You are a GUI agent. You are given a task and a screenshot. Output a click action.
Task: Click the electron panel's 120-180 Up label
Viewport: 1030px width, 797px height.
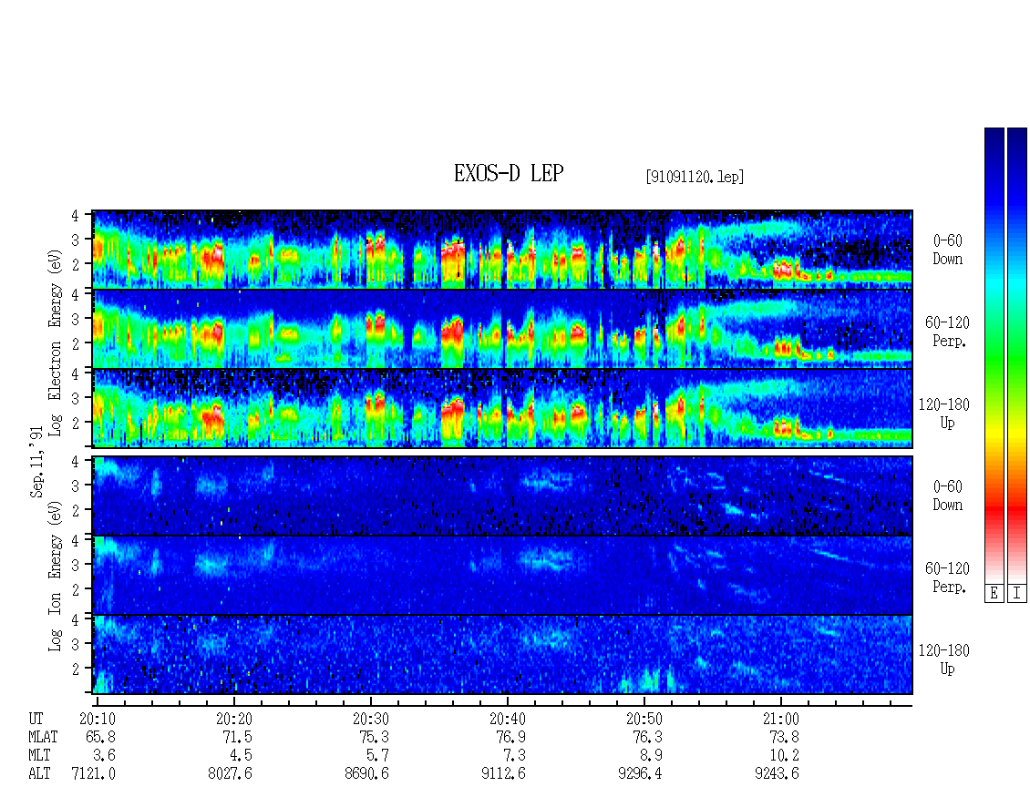(x=944, y=414)
